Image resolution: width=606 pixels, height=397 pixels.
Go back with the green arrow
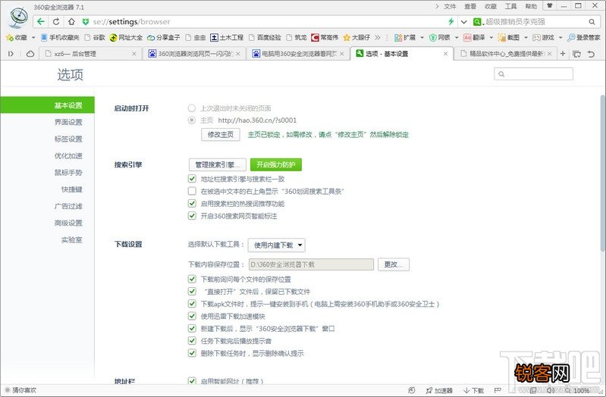pos(41,22)
